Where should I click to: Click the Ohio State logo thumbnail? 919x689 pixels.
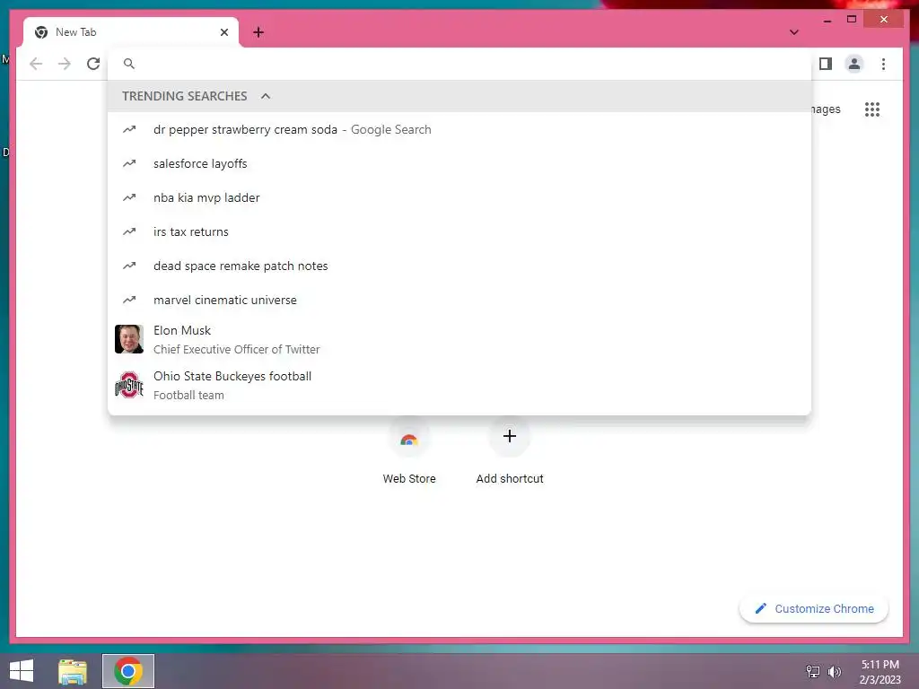click(x=129, y=385)
